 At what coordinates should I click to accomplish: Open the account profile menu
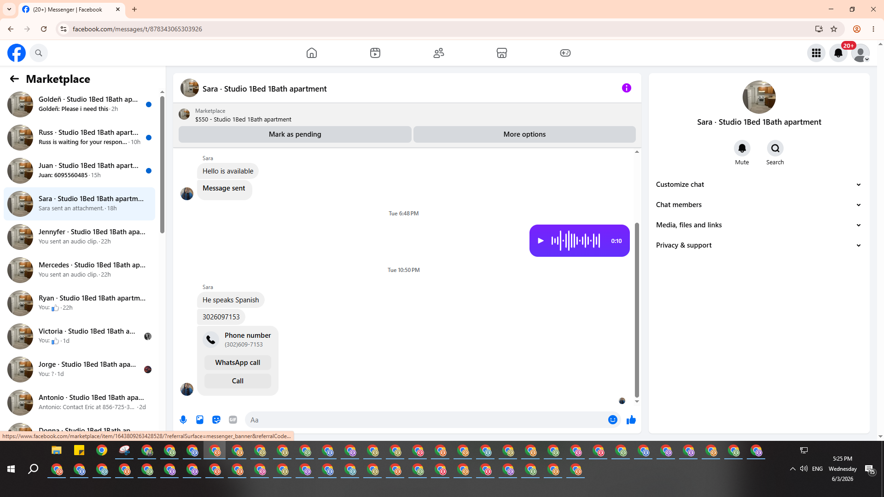coord(861,53)
